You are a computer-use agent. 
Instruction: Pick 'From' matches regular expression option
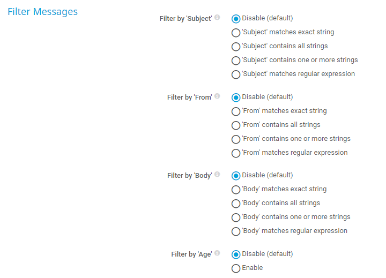[236, 153]
